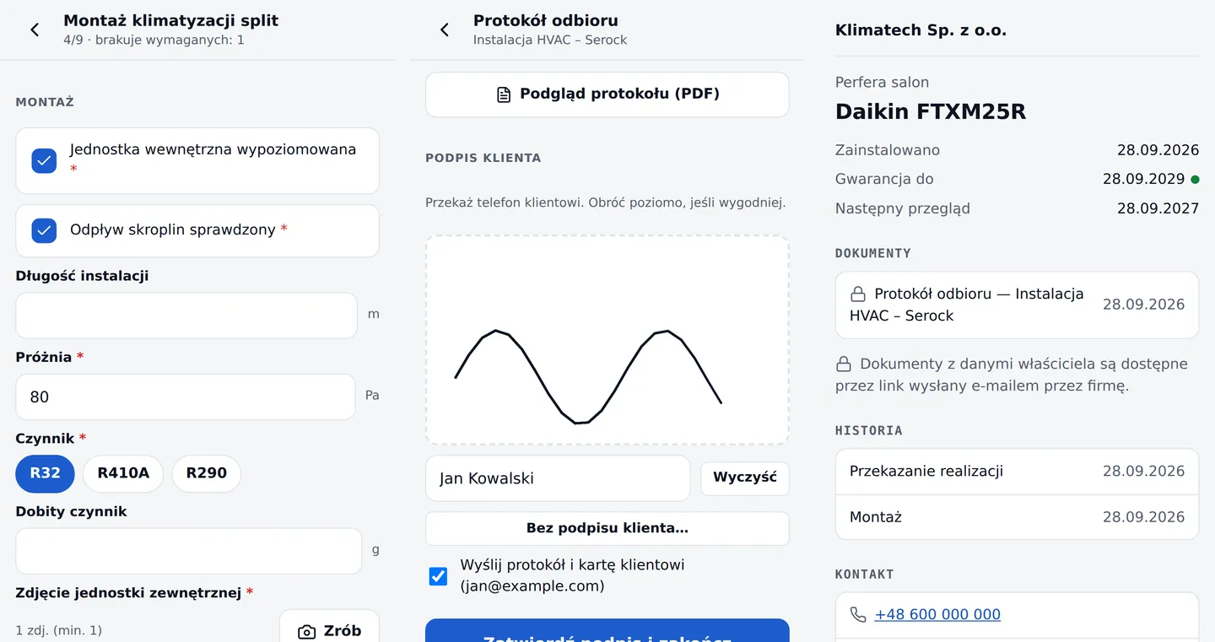Click green warranty status dot
Screen dimensions: 1215x642
[x=1194, y=179]
